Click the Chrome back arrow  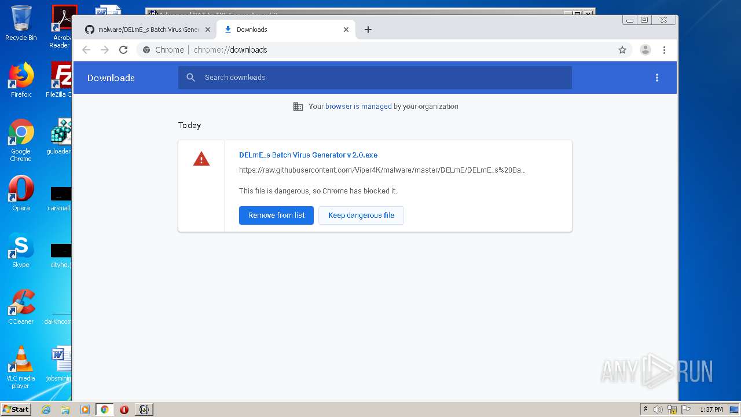[86, 50]
